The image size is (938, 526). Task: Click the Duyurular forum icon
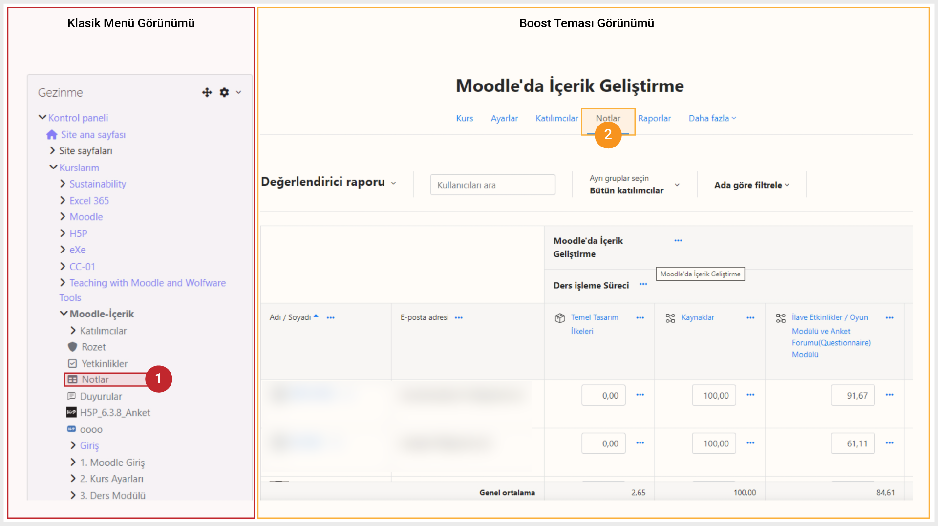(x=71, y=396)
